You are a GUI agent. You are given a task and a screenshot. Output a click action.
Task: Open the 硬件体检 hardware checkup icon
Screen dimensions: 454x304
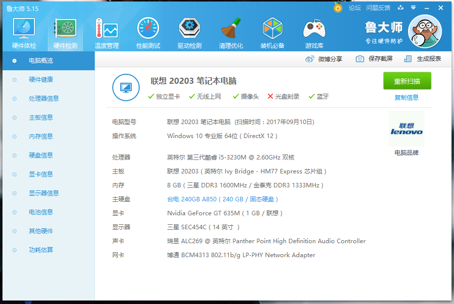click(x=24, y=33)
